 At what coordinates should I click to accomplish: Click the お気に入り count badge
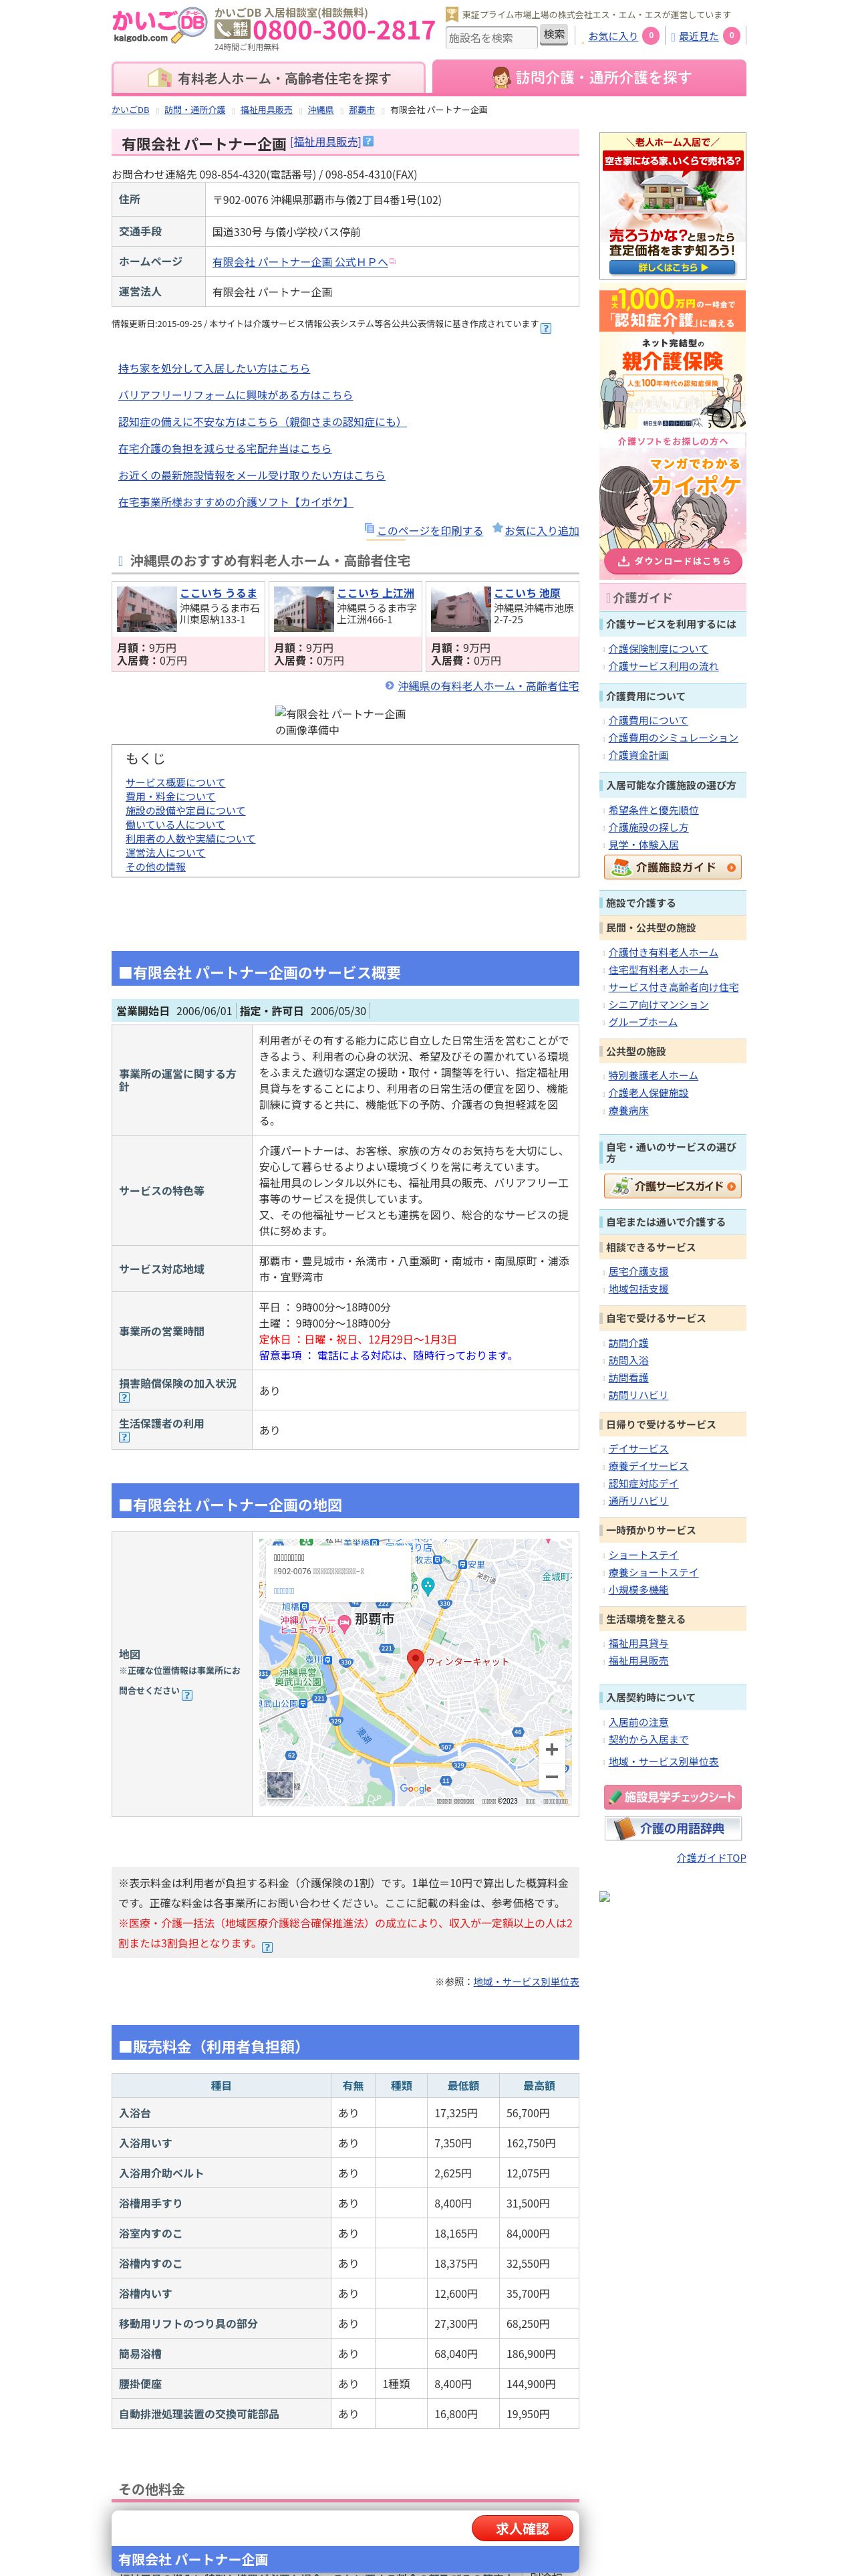[650, 36]
